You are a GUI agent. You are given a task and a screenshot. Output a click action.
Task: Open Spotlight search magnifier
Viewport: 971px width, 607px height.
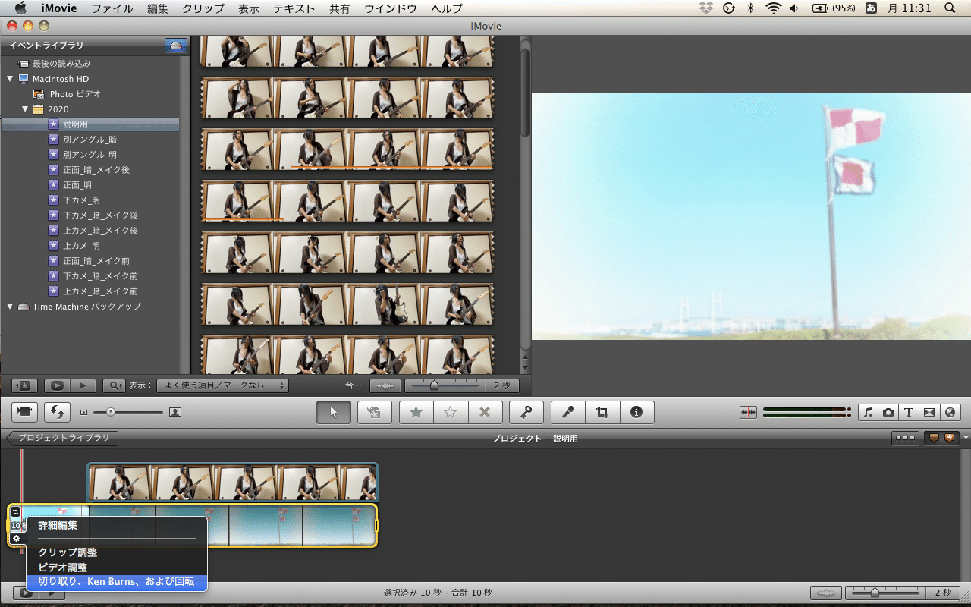951,8
